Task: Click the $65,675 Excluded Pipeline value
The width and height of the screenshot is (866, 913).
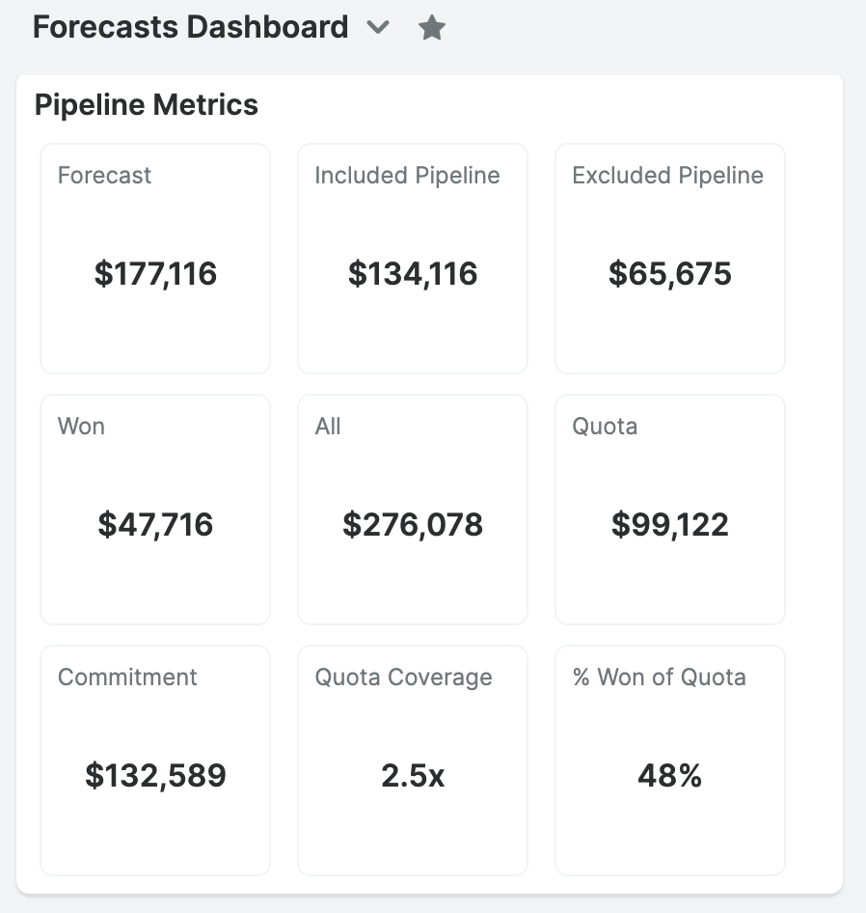Action: pyautogui.click(x=669, y=273)
